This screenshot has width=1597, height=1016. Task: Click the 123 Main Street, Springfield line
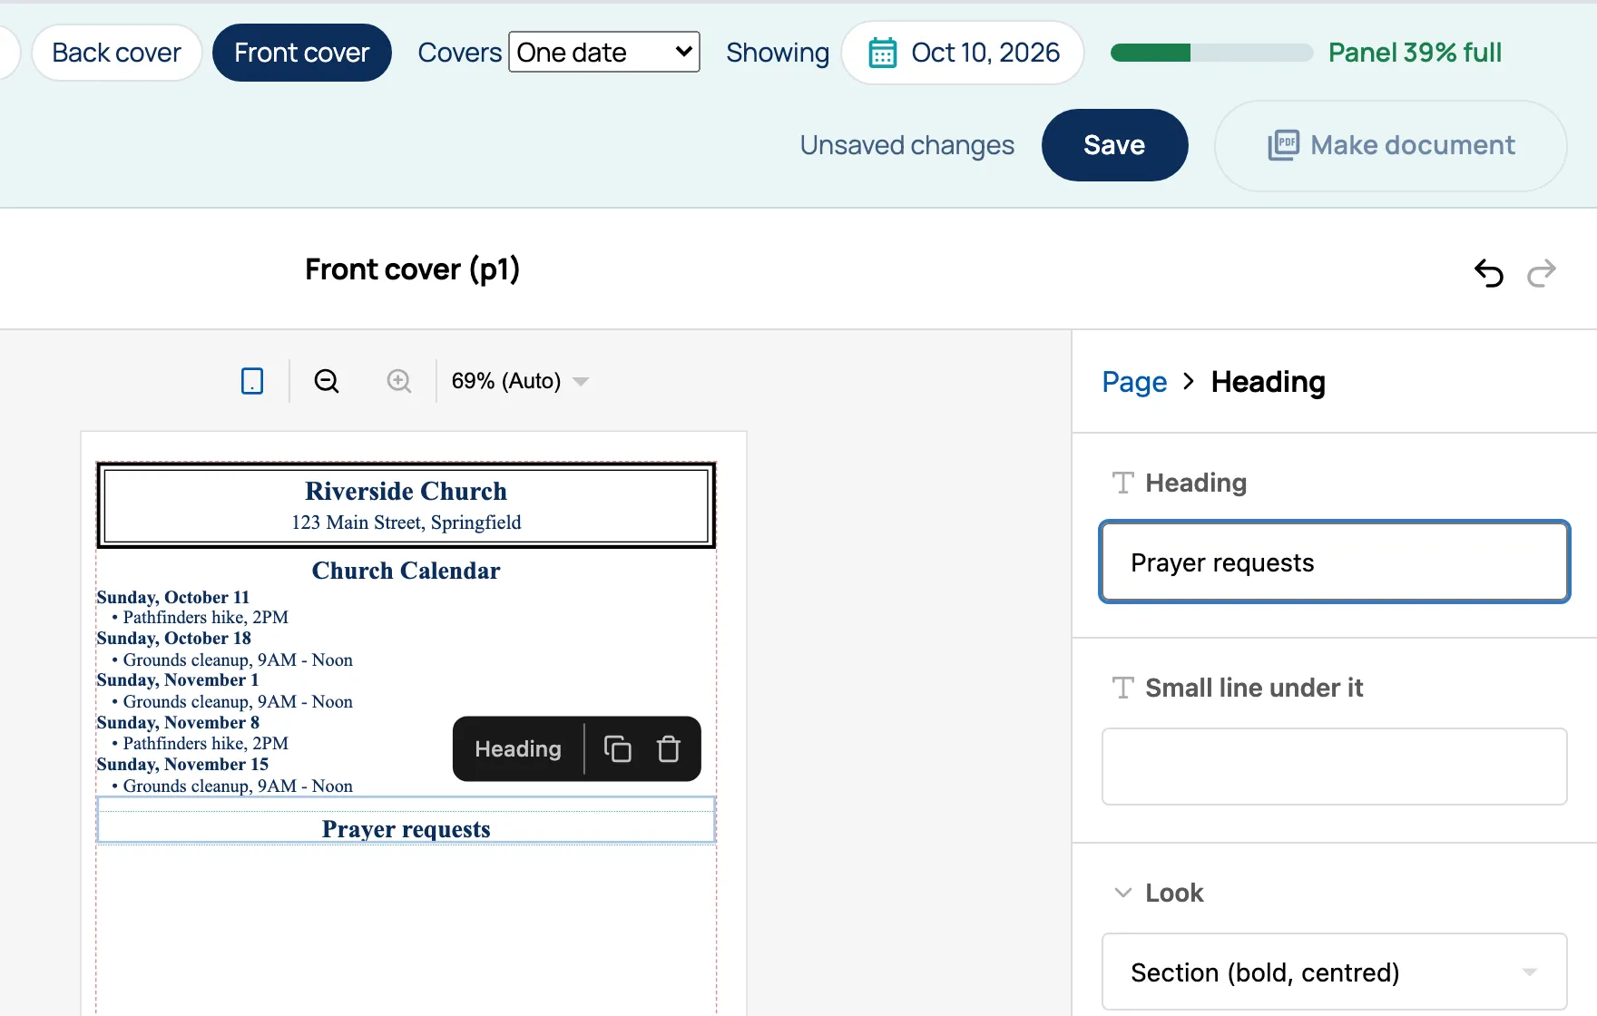click(x=407, y=523)
